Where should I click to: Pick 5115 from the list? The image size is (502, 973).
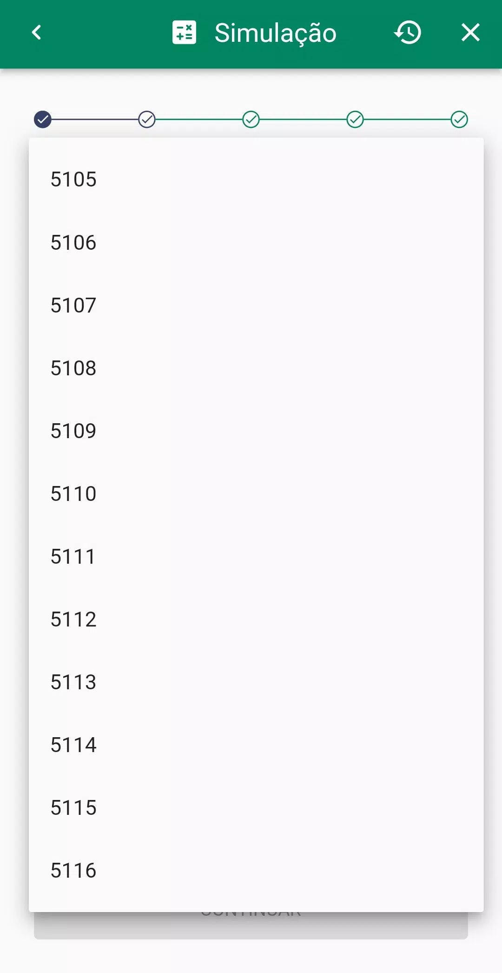[x=256, y=808]
